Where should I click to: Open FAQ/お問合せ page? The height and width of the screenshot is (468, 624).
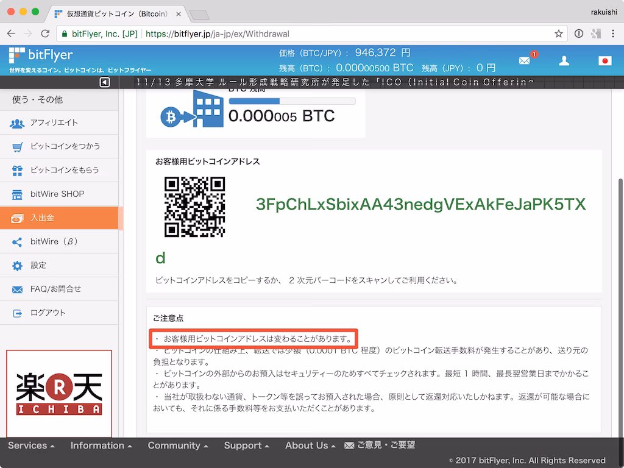click(59, 289)
